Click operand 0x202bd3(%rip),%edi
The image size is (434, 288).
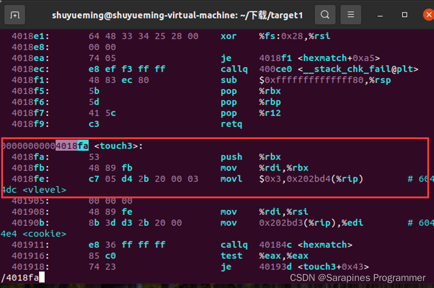(x=311, y=223)
